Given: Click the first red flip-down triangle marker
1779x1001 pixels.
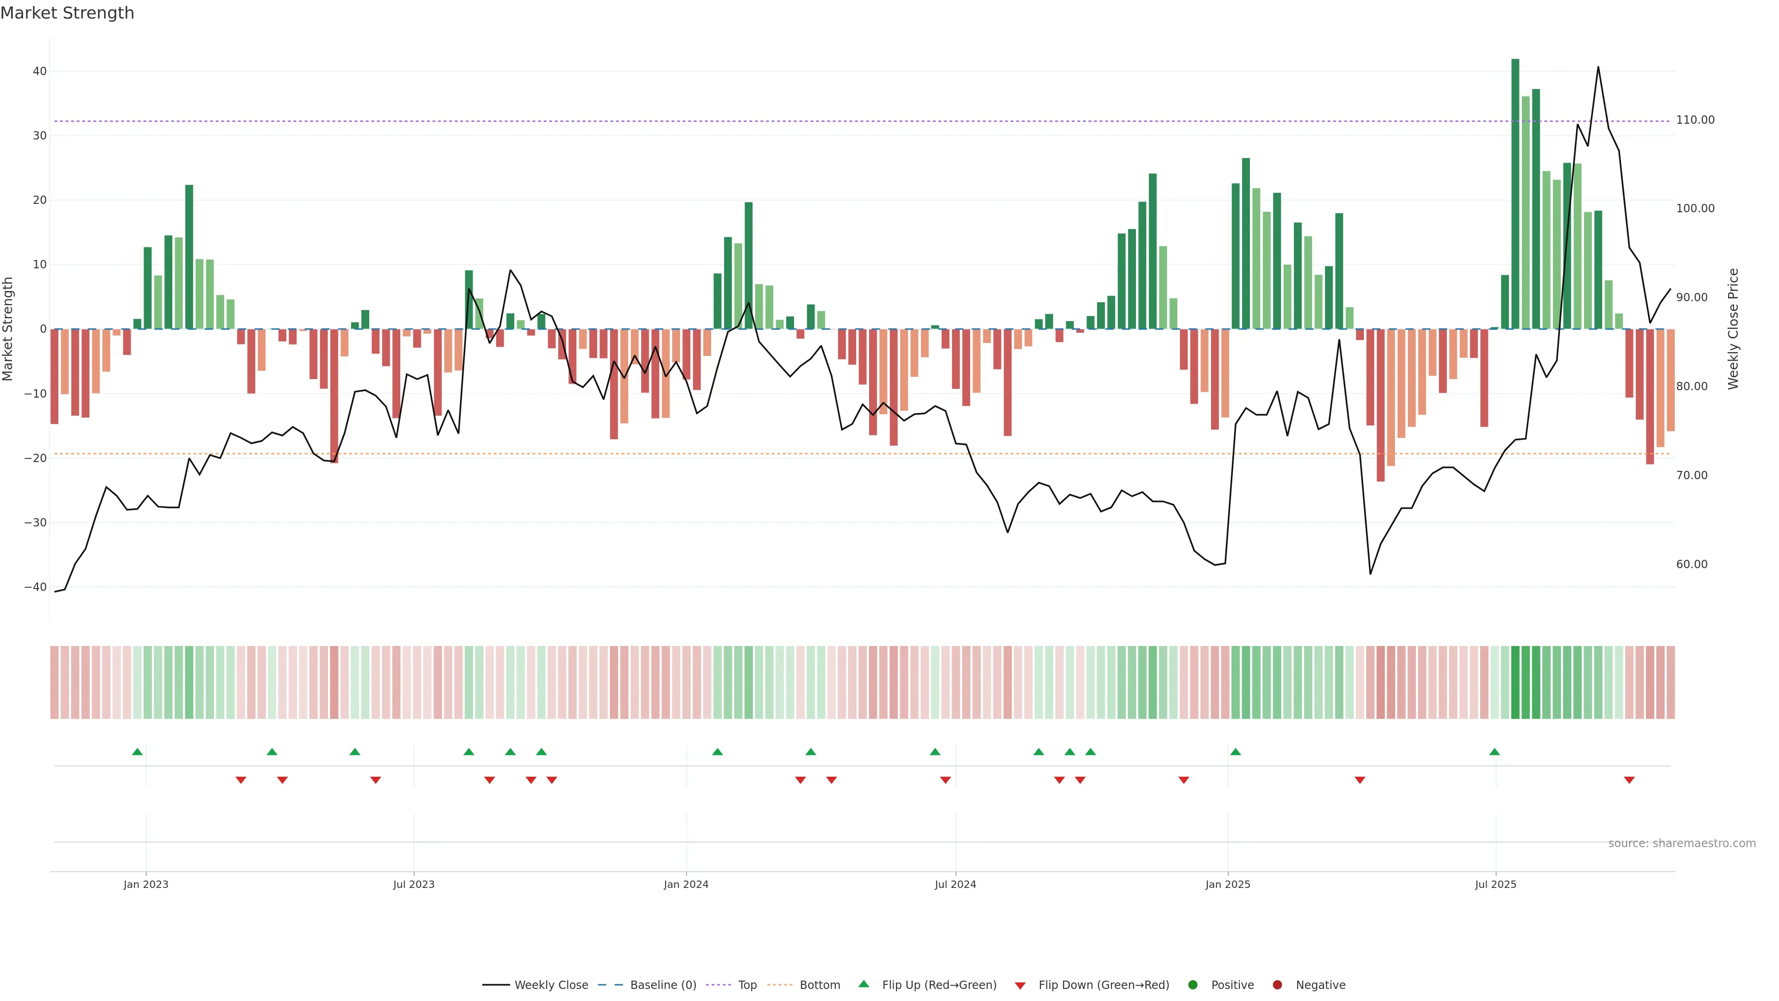Looking at the screenshot, I should 241,780.
